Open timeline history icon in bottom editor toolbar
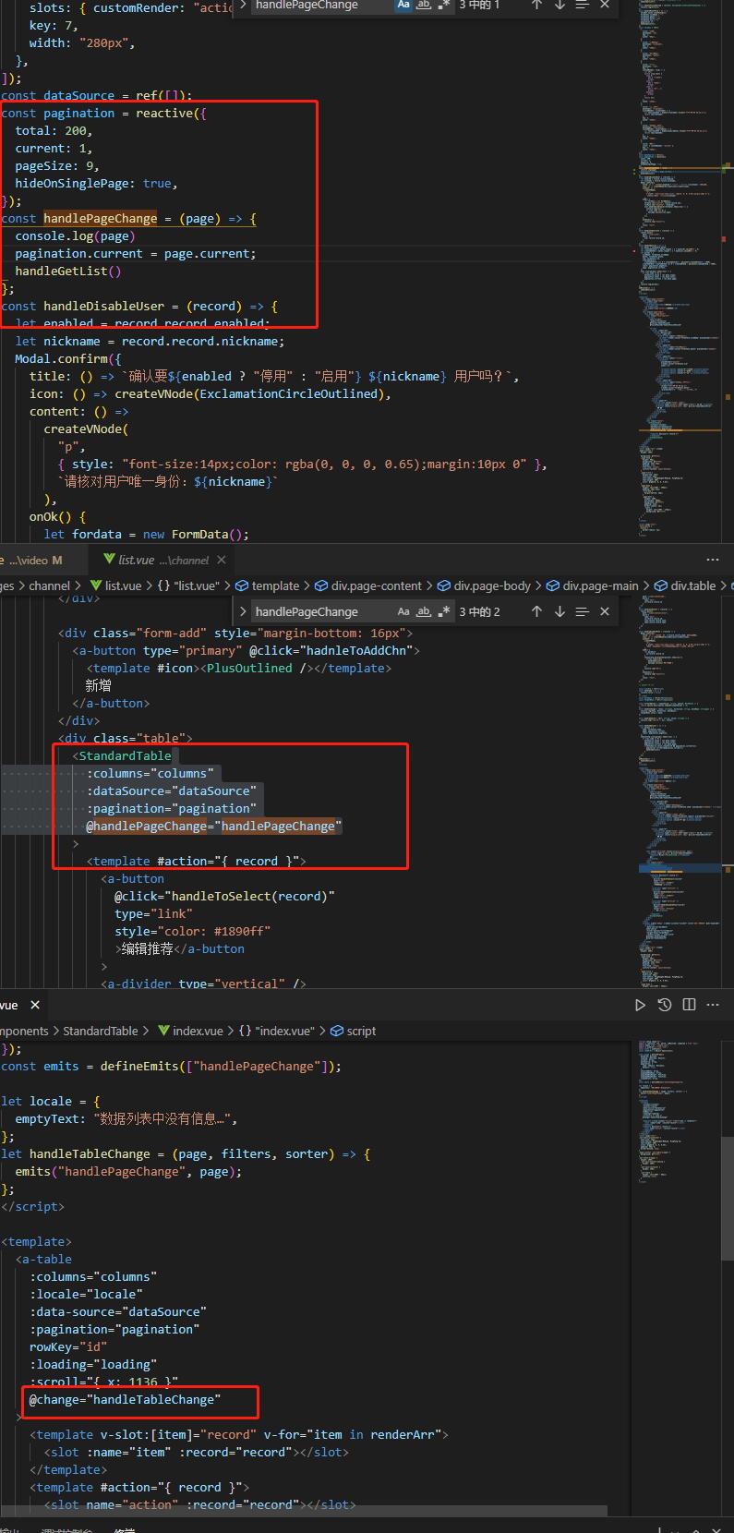This screenshot has height=1533, width=734. (x=664, y=1005)
